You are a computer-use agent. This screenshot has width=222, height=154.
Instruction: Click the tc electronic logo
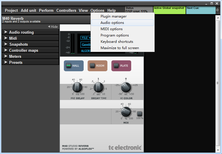125,148
